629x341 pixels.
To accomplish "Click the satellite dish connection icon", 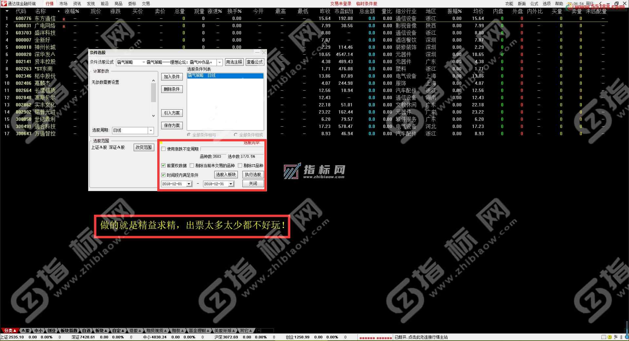I will tap(615, 337).
